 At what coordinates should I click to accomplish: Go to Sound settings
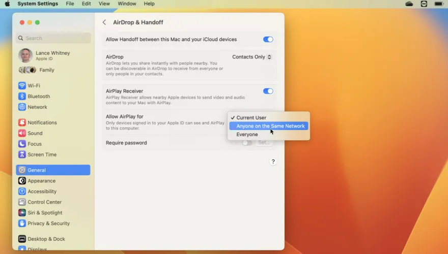pyautogui.click(x=35, y=133)
